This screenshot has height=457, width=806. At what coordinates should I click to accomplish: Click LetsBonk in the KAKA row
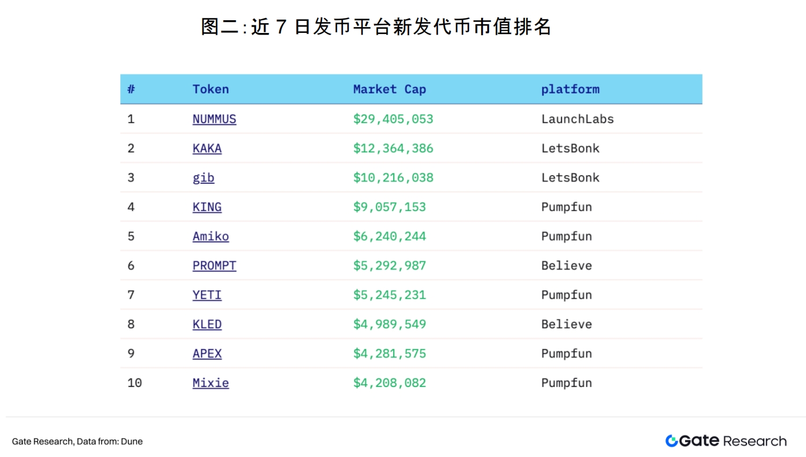point(570,148)
